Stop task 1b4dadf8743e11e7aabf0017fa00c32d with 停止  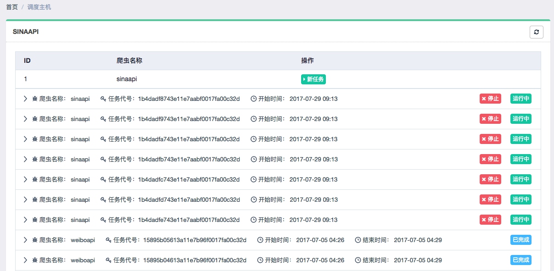pyautogui.click(x=490, y=99)
